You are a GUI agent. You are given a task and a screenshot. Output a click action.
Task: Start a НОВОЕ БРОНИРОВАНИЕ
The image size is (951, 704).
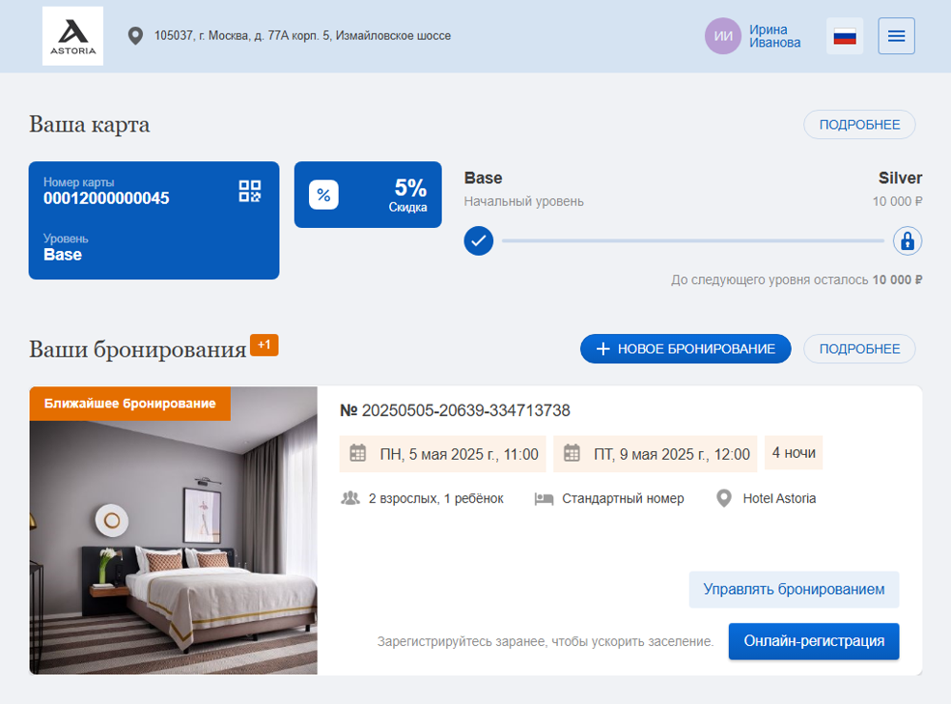(x=685, y=349)
